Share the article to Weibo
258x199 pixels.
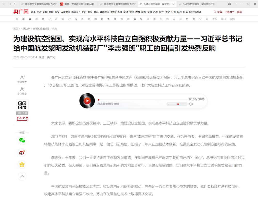(22, 152)
